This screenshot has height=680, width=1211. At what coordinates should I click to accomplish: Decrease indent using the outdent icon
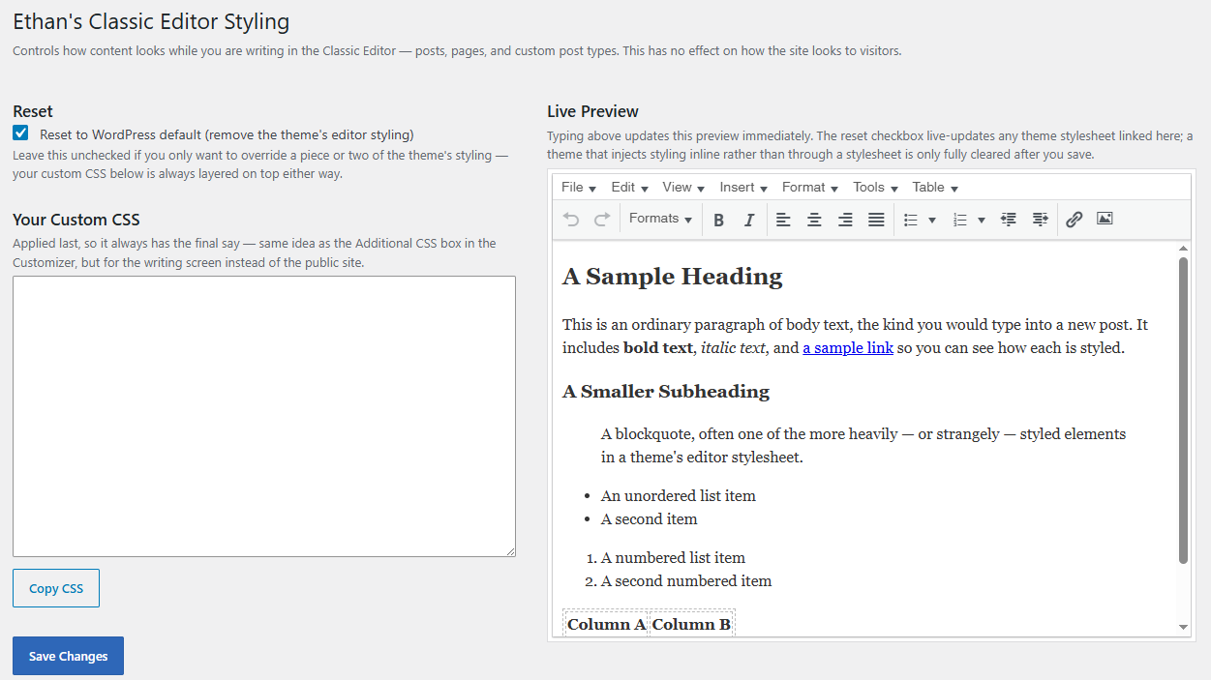[1009, 220]
